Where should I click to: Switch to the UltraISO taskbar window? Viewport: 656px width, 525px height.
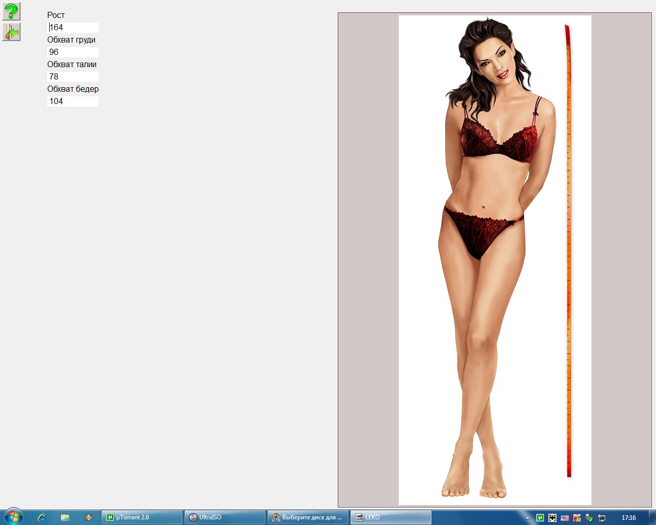(x=224, y=517)
